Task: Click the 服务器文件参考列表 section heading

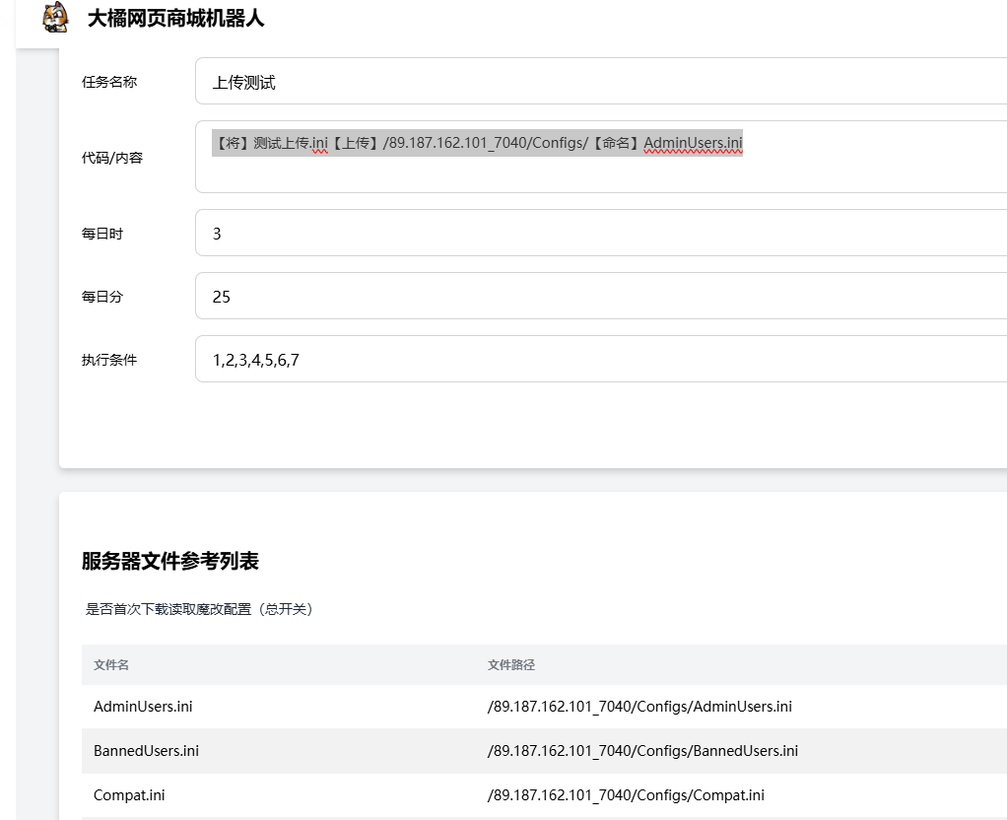Action: (x=170, y=562)
